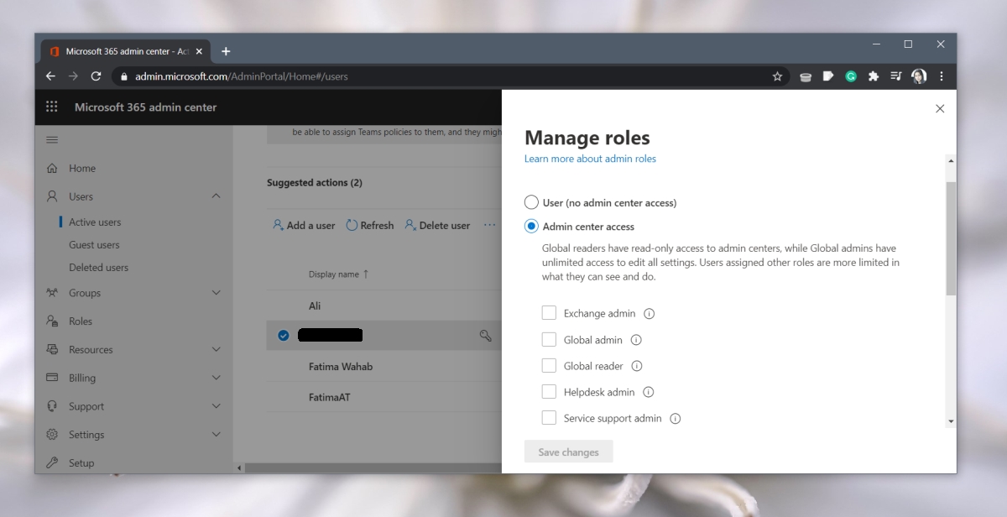Click the scroll down arrow in panel
This screenshot has width=1007, height=517.
click(951, 421)
